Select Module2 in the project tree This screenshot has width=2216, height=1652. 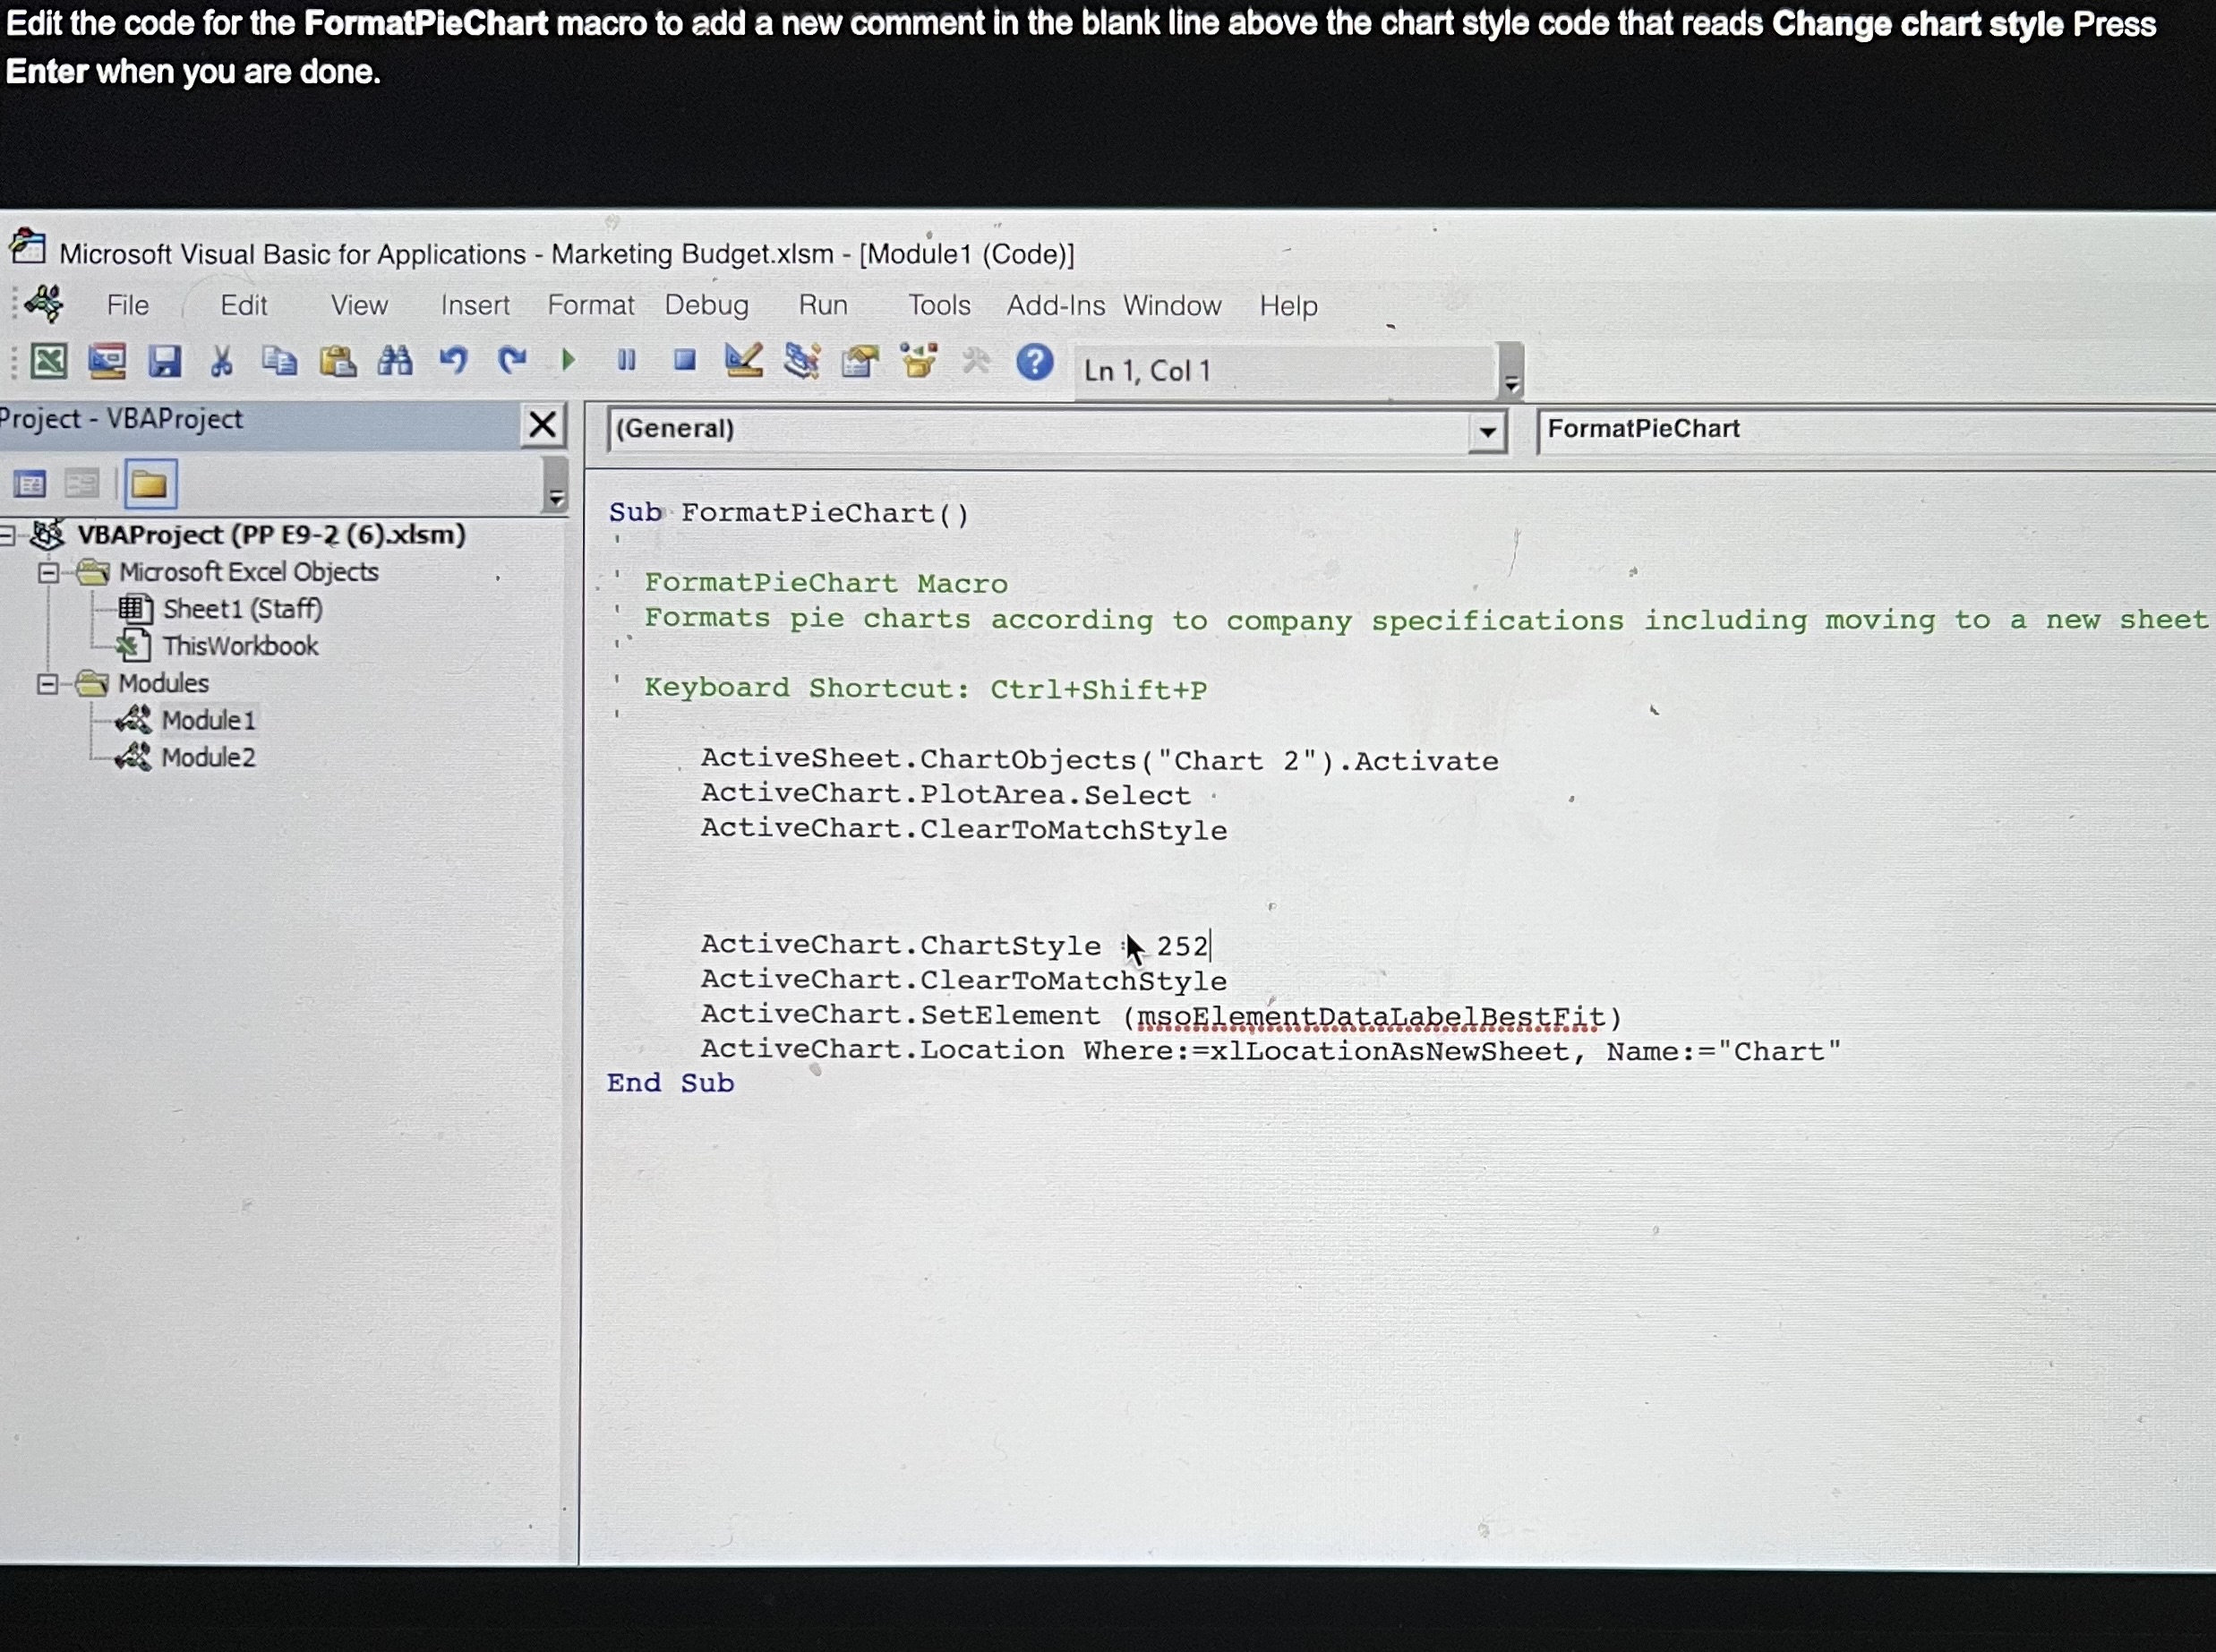(208, 758)
